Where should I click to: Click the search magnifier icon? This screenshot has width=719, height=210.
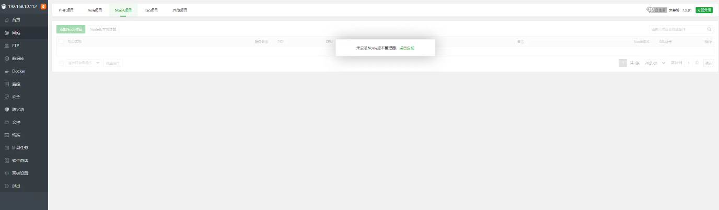(710, 29)
